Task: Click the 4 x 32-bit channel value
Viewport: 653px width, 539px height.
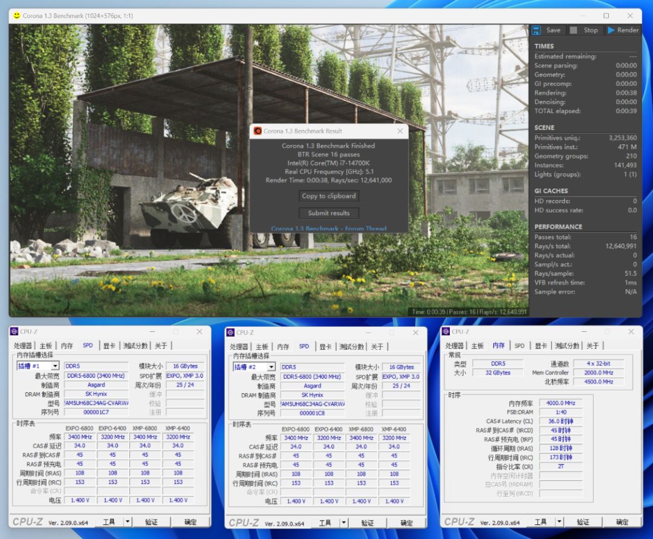Action: pyautogui.click(x=599, y=363)
